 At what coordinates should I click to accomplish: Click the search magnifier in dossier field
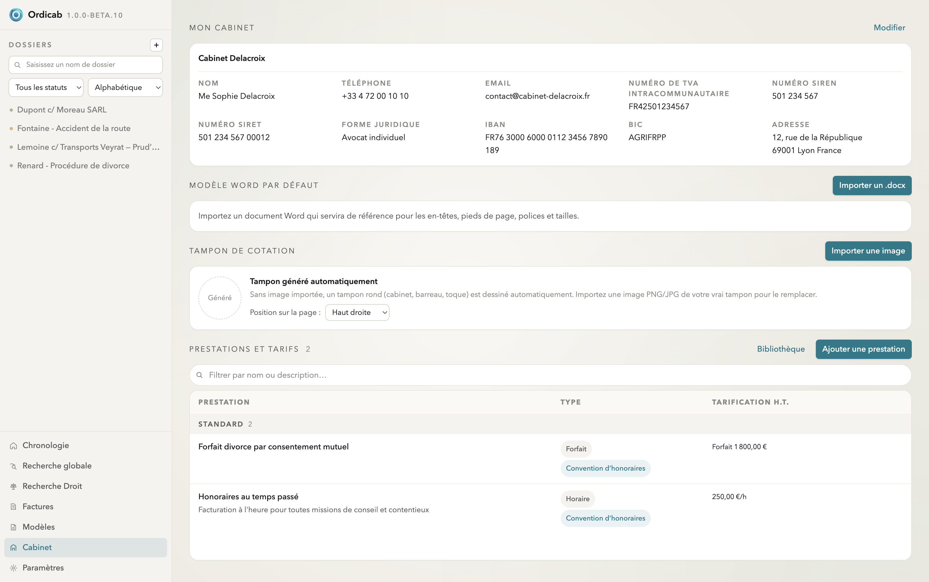point(17,65)
